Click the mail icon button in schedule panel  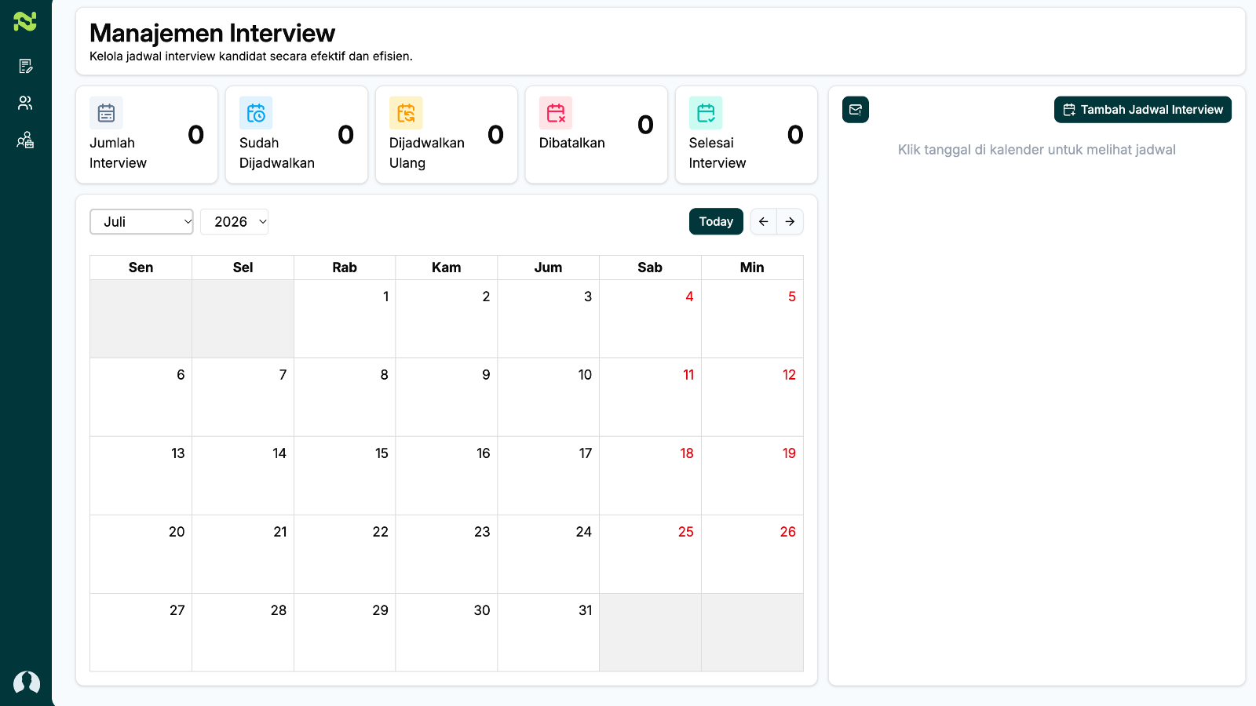pyautogui.click(x=856, y=110)
